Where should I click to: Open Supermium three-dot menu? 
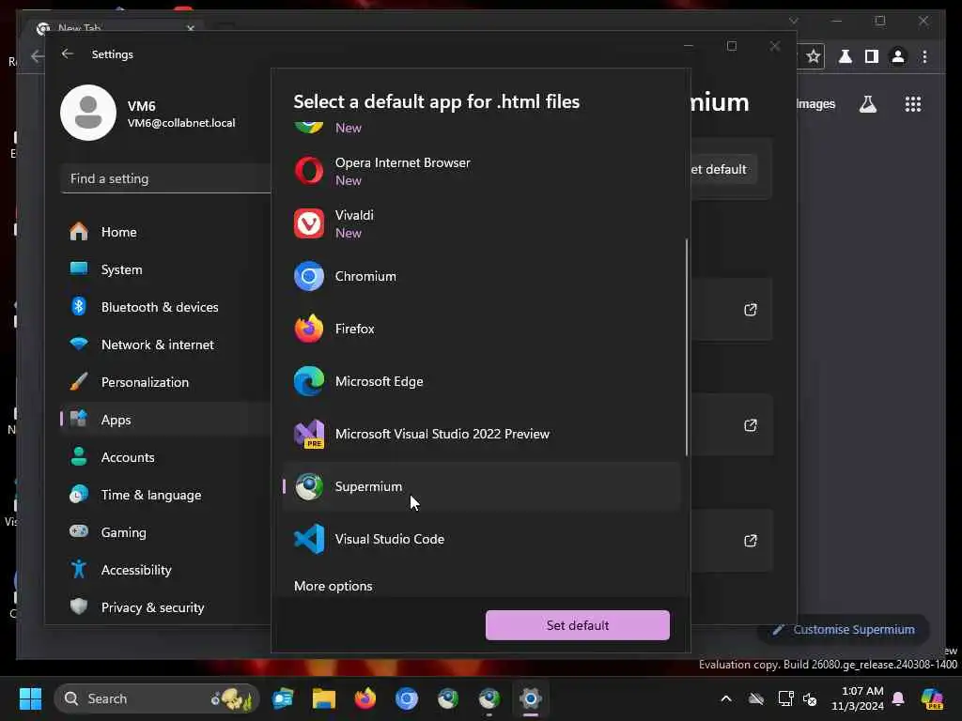tap(924, 57)
